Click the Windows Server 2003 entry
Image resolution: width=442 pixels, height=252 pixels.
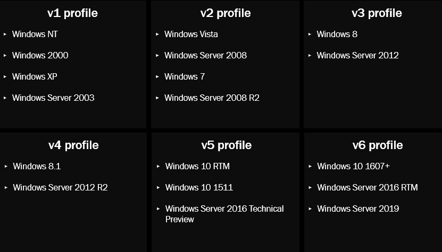coord(53,98)
